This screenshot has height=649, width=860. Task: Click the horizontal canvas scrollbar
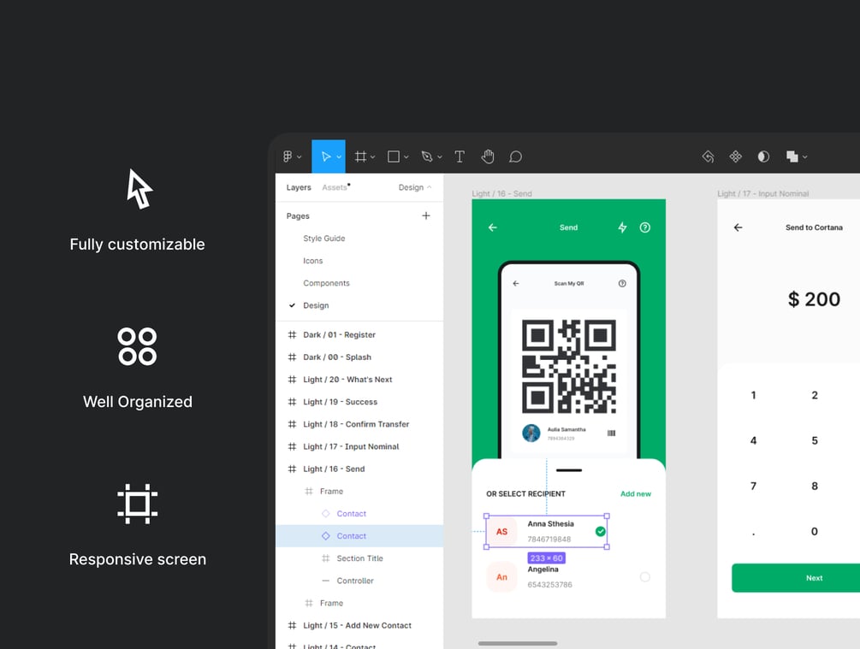pos(518,644)
